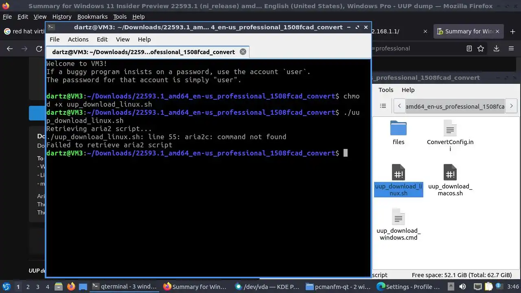
Task: Open Firefox Edit menu
Action: 23,17
